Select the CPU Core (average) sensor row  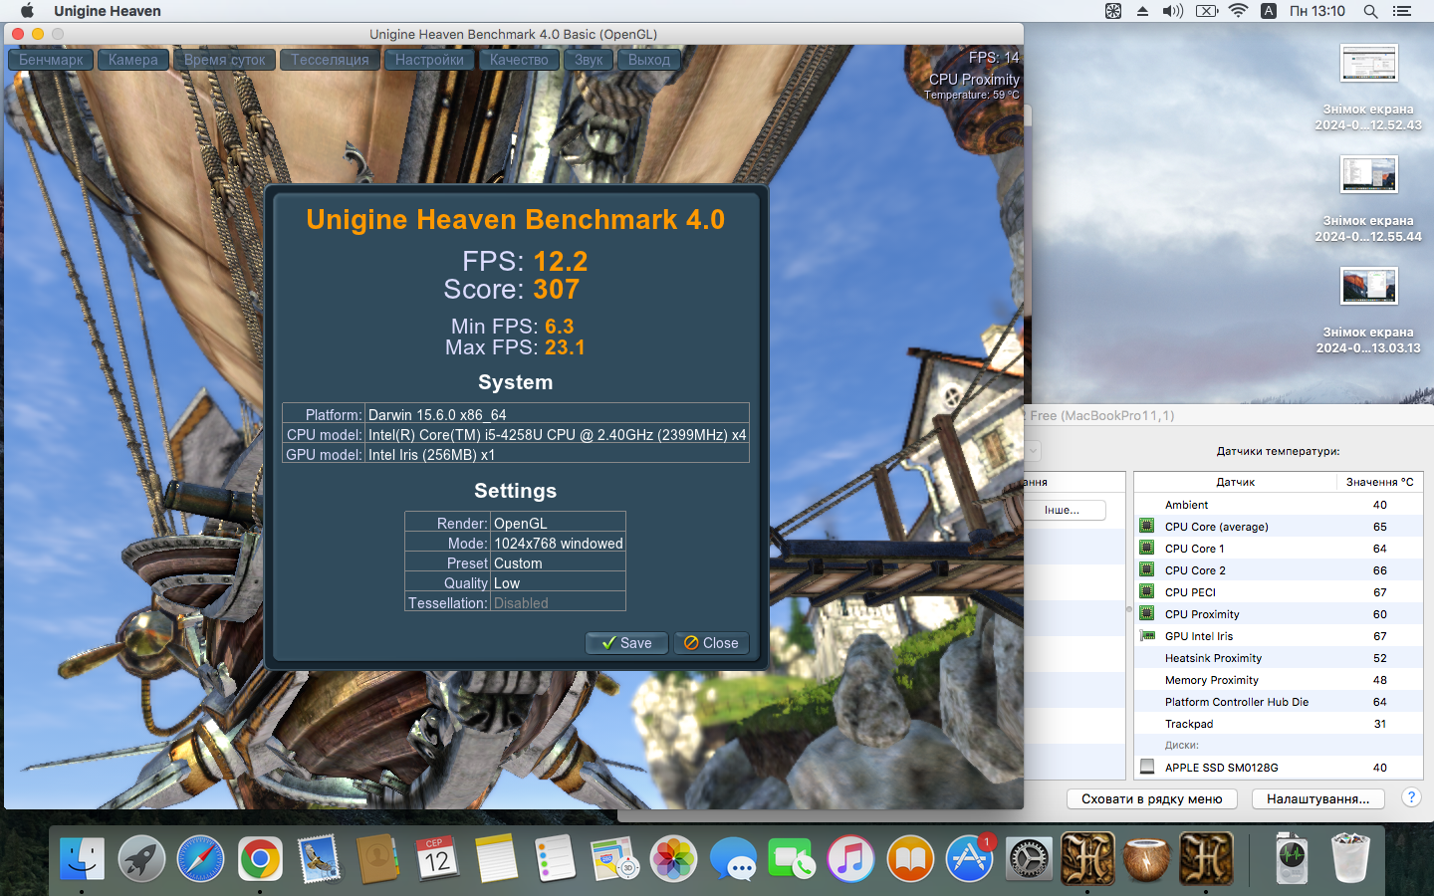point(1278,527)
